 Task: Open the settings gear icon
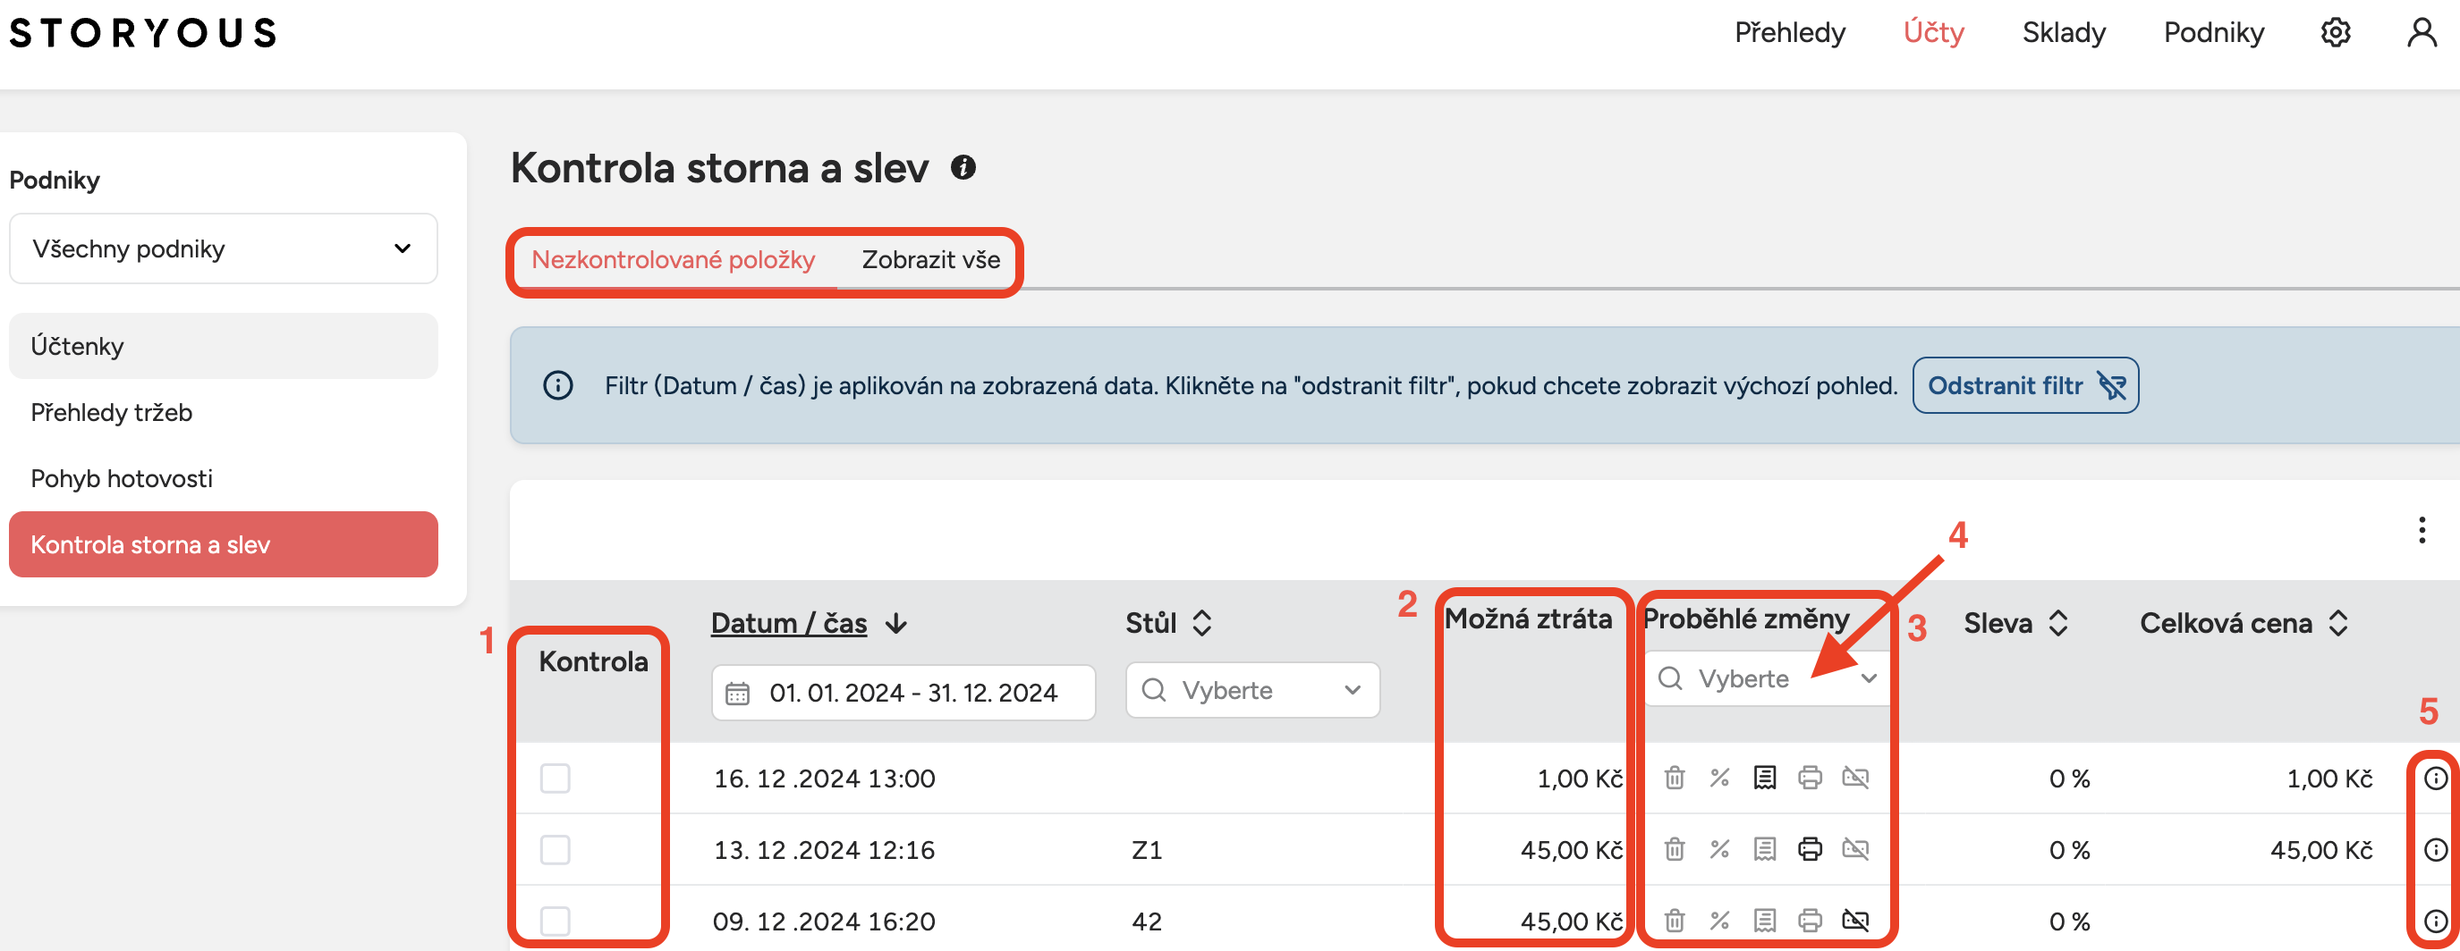[2335, 32]
